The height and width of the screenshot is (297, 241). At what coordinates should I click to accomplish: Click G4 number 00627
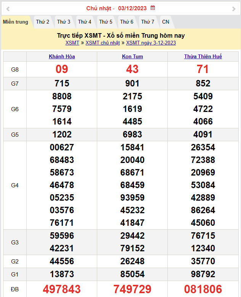pyautogui.click(x=62, y=147)
